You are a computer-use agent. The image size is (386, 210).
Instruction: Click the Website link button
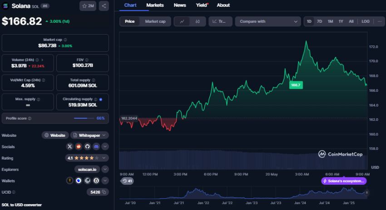coord(54,135)
